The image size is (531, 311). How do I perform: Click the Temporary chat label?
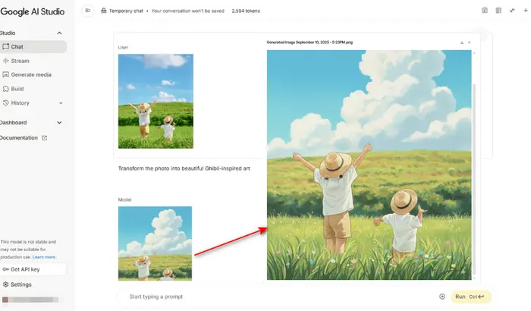[x=126, y=11]
